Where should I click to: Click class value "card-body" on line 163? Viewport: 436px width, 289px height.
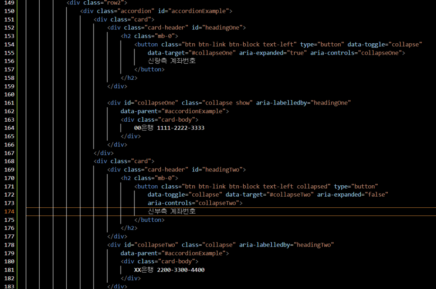click(x=176, y=119)
